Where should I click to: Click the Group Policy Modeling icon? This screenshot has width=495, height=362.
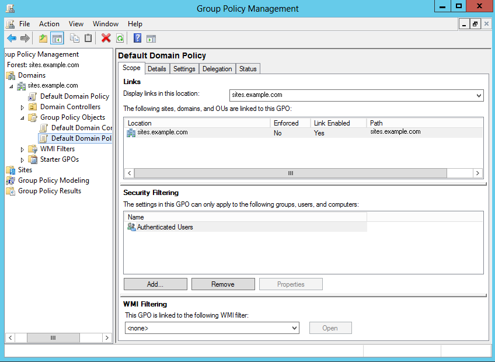pos(11,180)
